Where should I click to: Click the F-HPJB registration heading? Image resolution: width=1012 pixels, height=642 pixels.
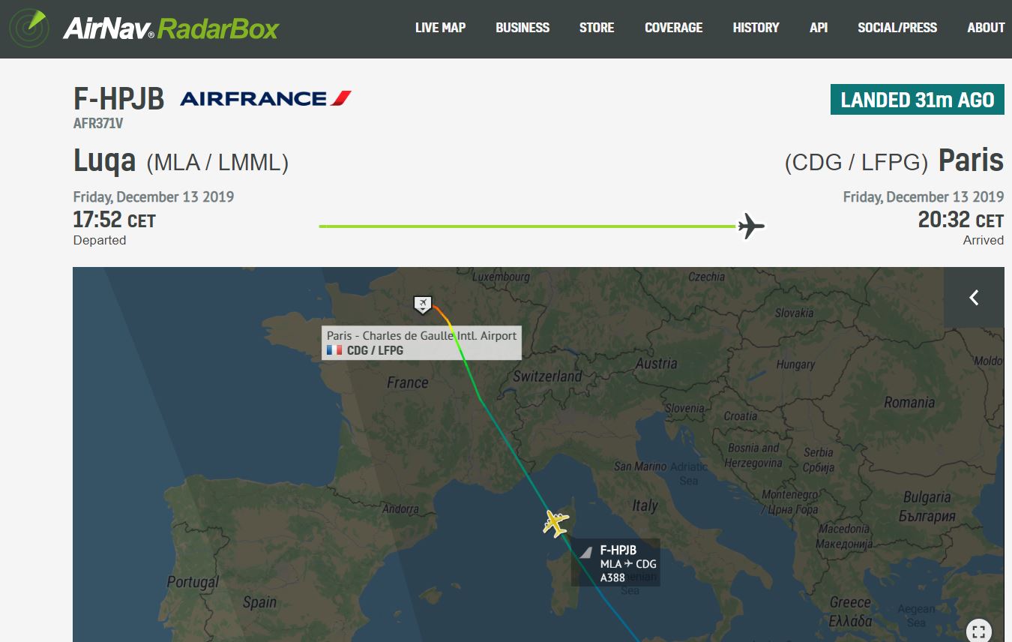coord(118,99)
